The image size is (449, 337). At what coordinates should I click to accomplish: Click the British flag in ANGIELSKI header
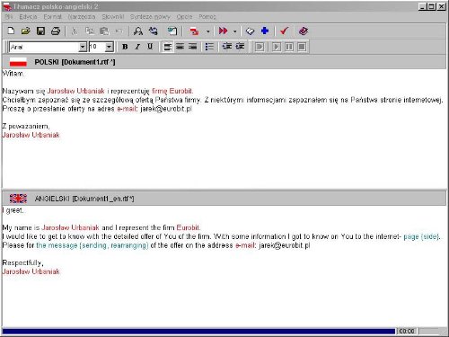pos(18,199)
